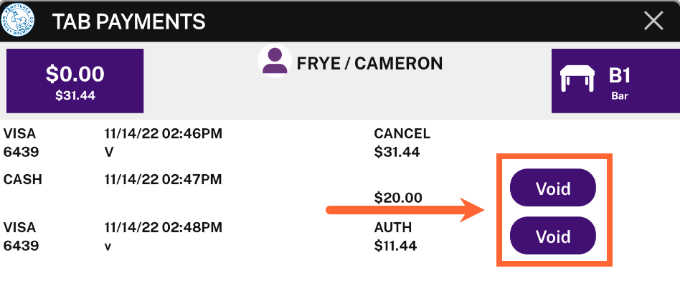
Task: Select the TAB PAYMENTS title
Action: [129, 22]
